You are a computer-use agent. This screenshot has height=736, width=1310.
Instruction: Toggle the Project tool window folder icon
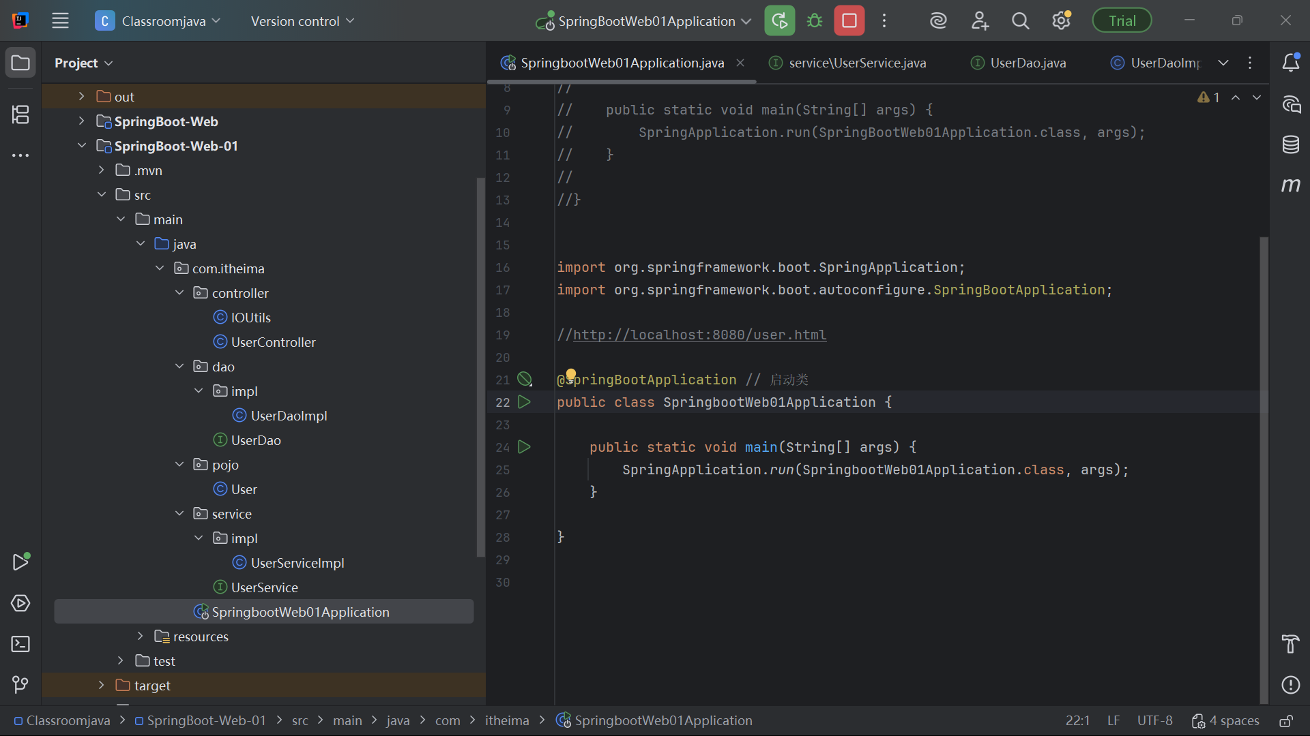click(x=20, y=63)
